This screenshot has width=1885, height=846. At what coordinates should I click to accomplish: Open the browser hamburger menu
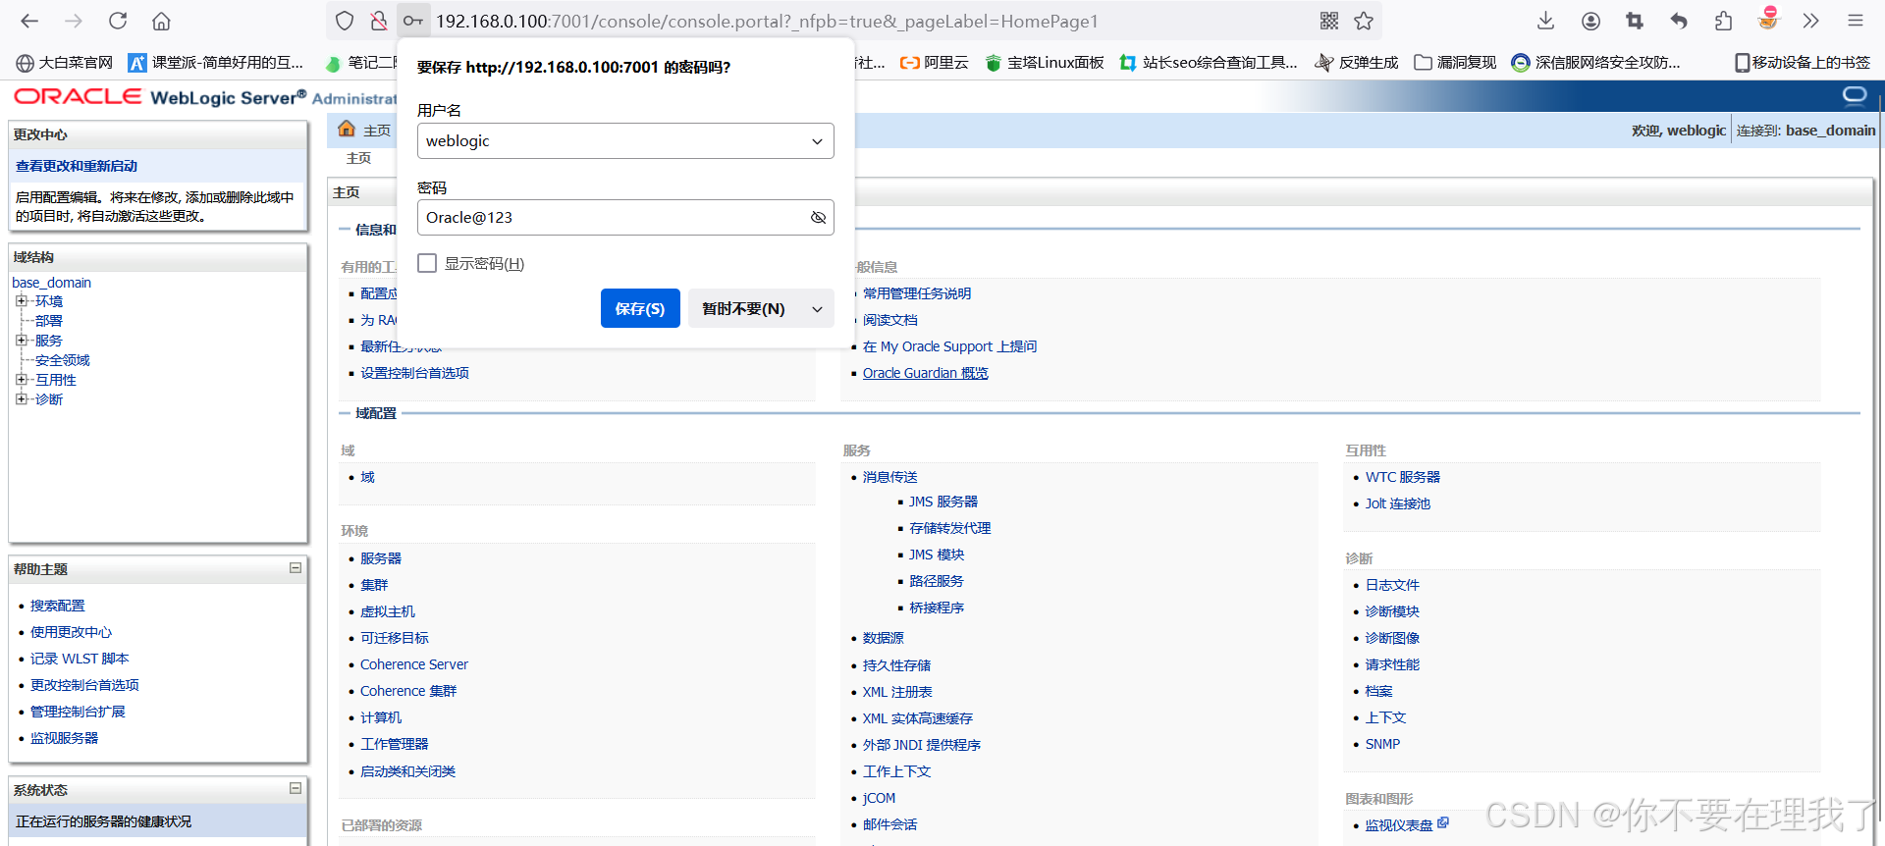coord(1856,21)
